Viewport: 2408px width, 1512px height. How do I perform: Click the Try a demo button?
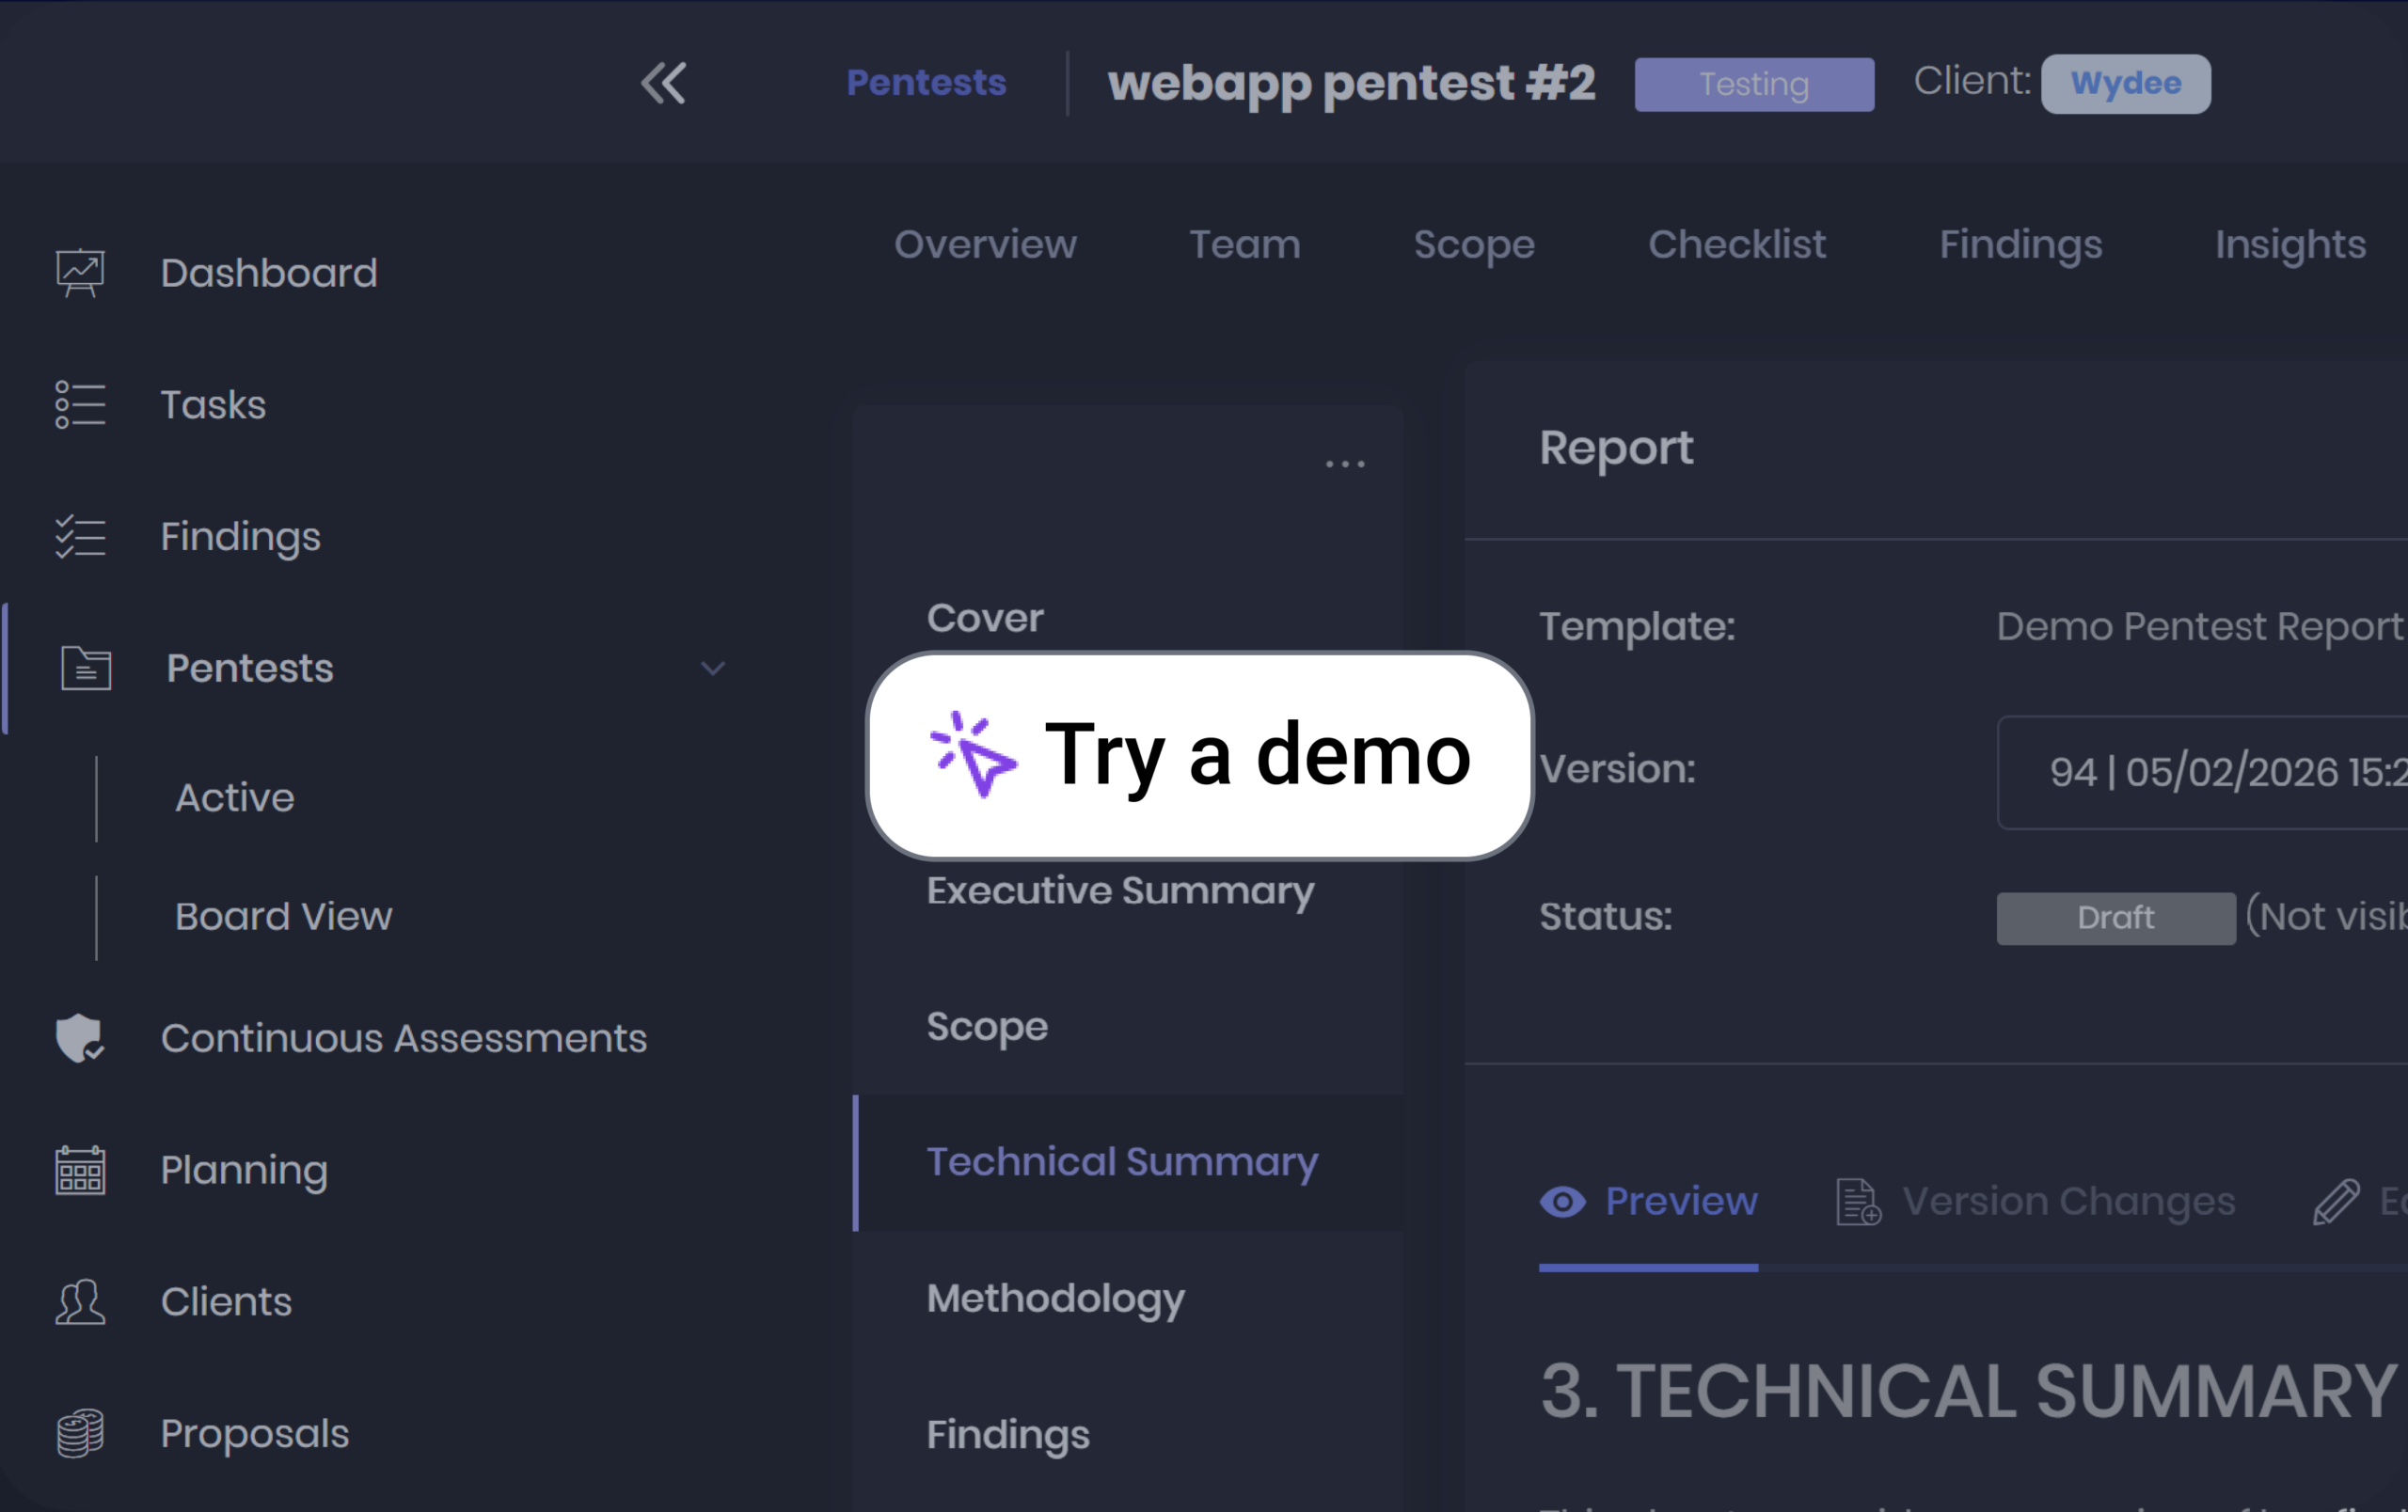pyautogui.click(x=1199, y=755)
